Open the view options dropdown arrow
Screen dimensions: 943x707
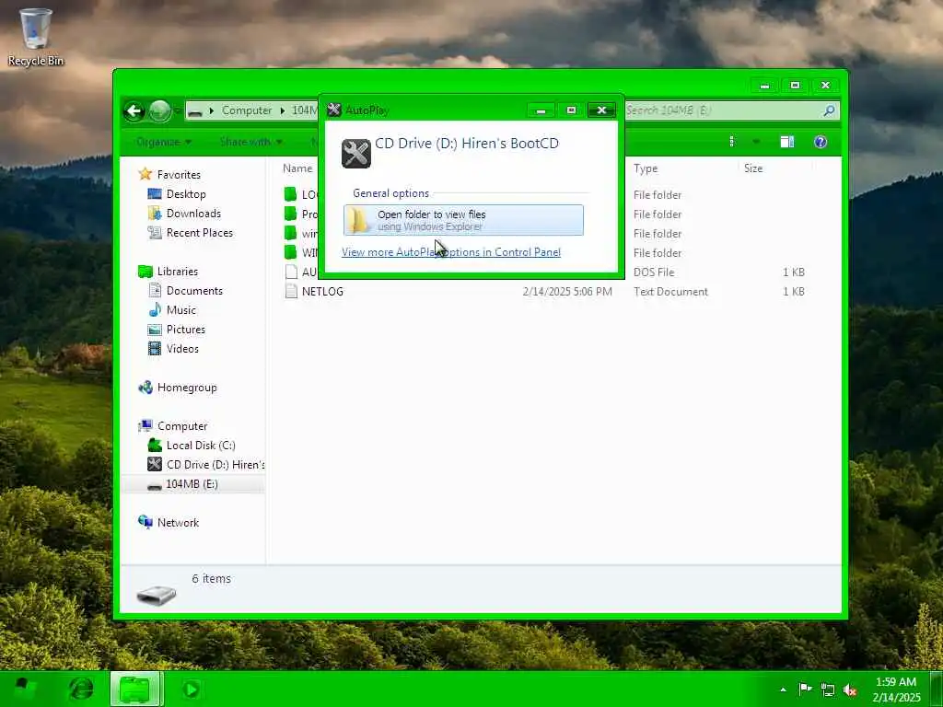click(x=756, y=142)
